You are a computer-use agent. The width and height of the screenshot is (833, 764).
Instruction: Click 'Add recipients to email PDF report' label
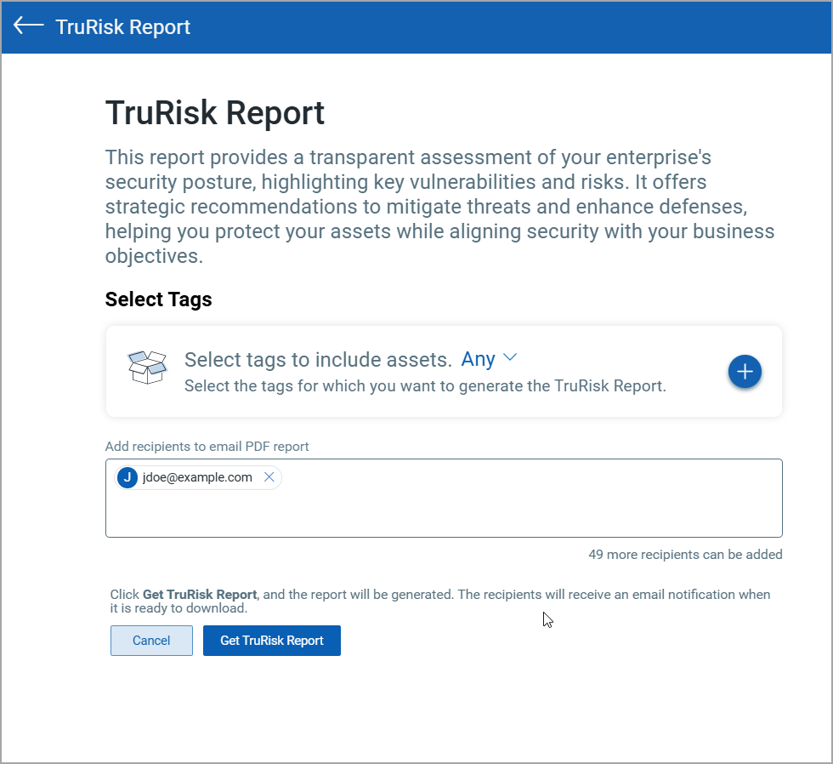click(207, 446)
